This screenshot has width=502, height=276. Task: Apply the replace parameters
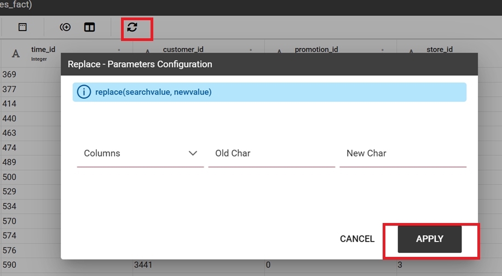tap(430, 239)
